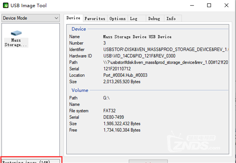Maximize the USB Image Tool window
The height and width of the screenshot is (163, 236).
pyautogui.click(x=209, y=6)
